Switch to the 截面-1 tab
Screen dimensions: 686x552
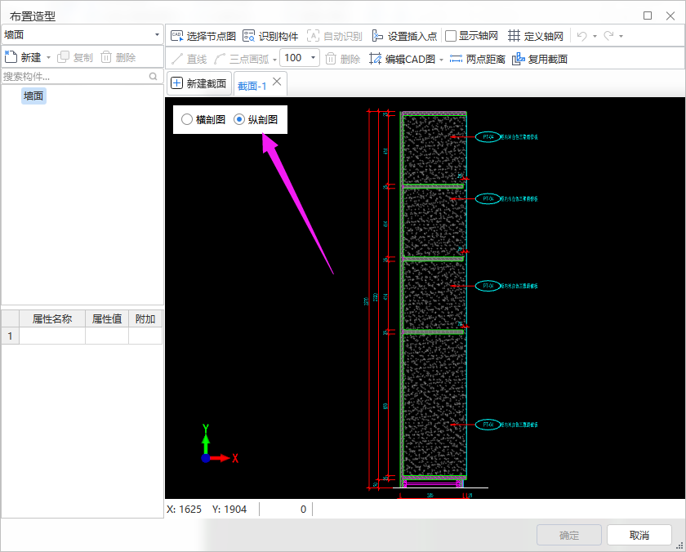pos(252,85)
